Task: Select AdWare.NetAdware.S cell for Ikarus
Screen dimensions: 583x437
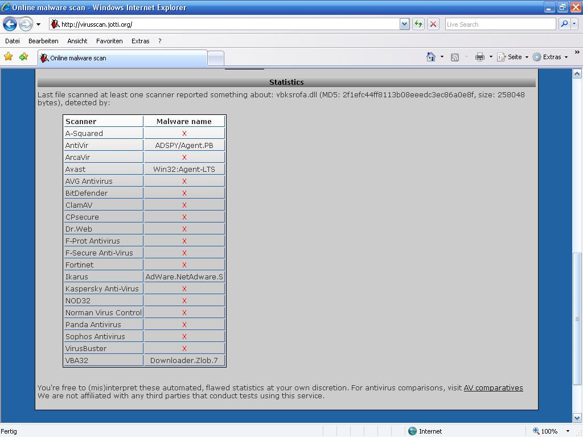Action: click(x=184, y=277)
